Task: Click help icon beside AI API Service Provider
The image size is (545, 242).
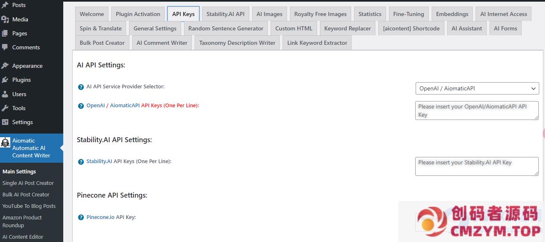Action: 81,87
